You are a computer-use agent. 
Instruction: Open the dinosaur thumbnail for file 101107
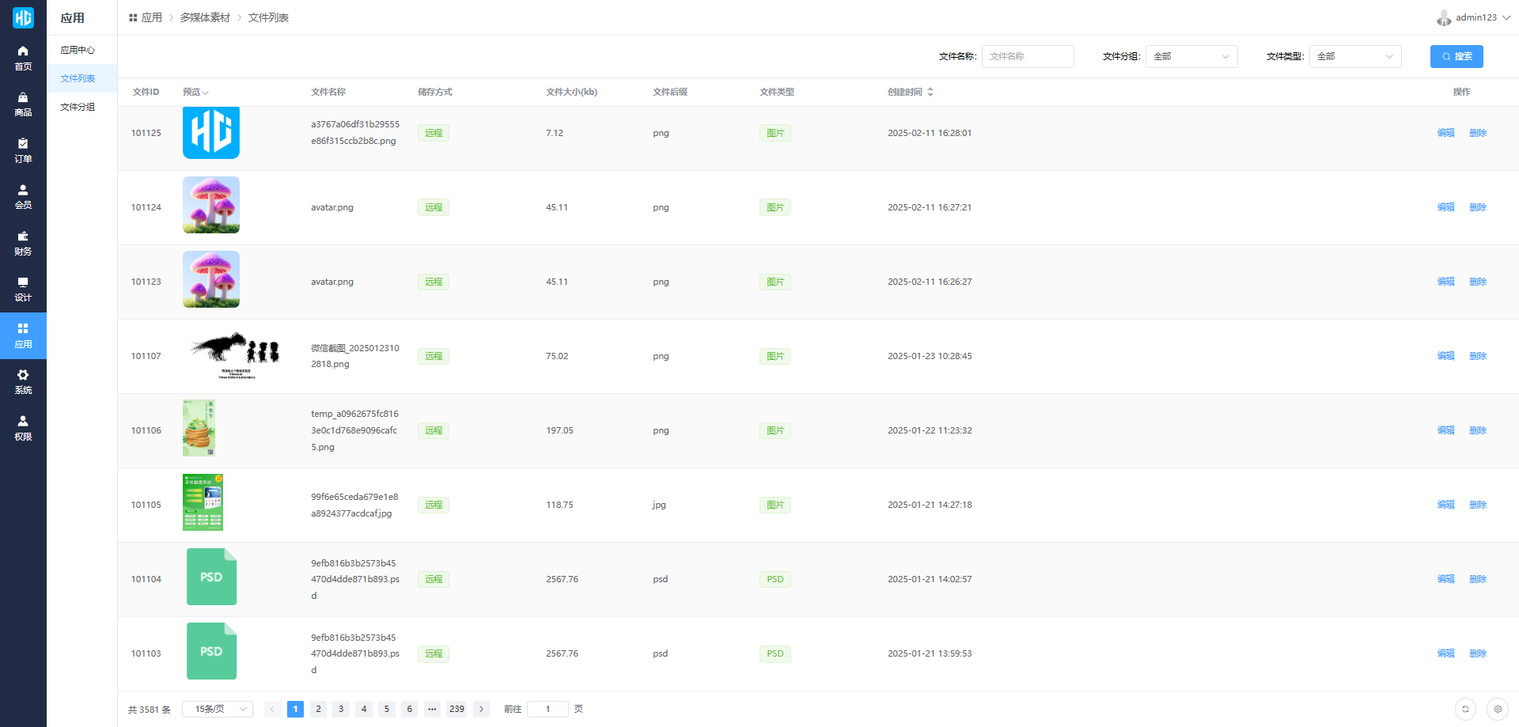coord(235,356)
